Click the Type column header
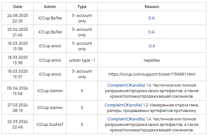Screen dimensions: 209x138 pos(82,7)
